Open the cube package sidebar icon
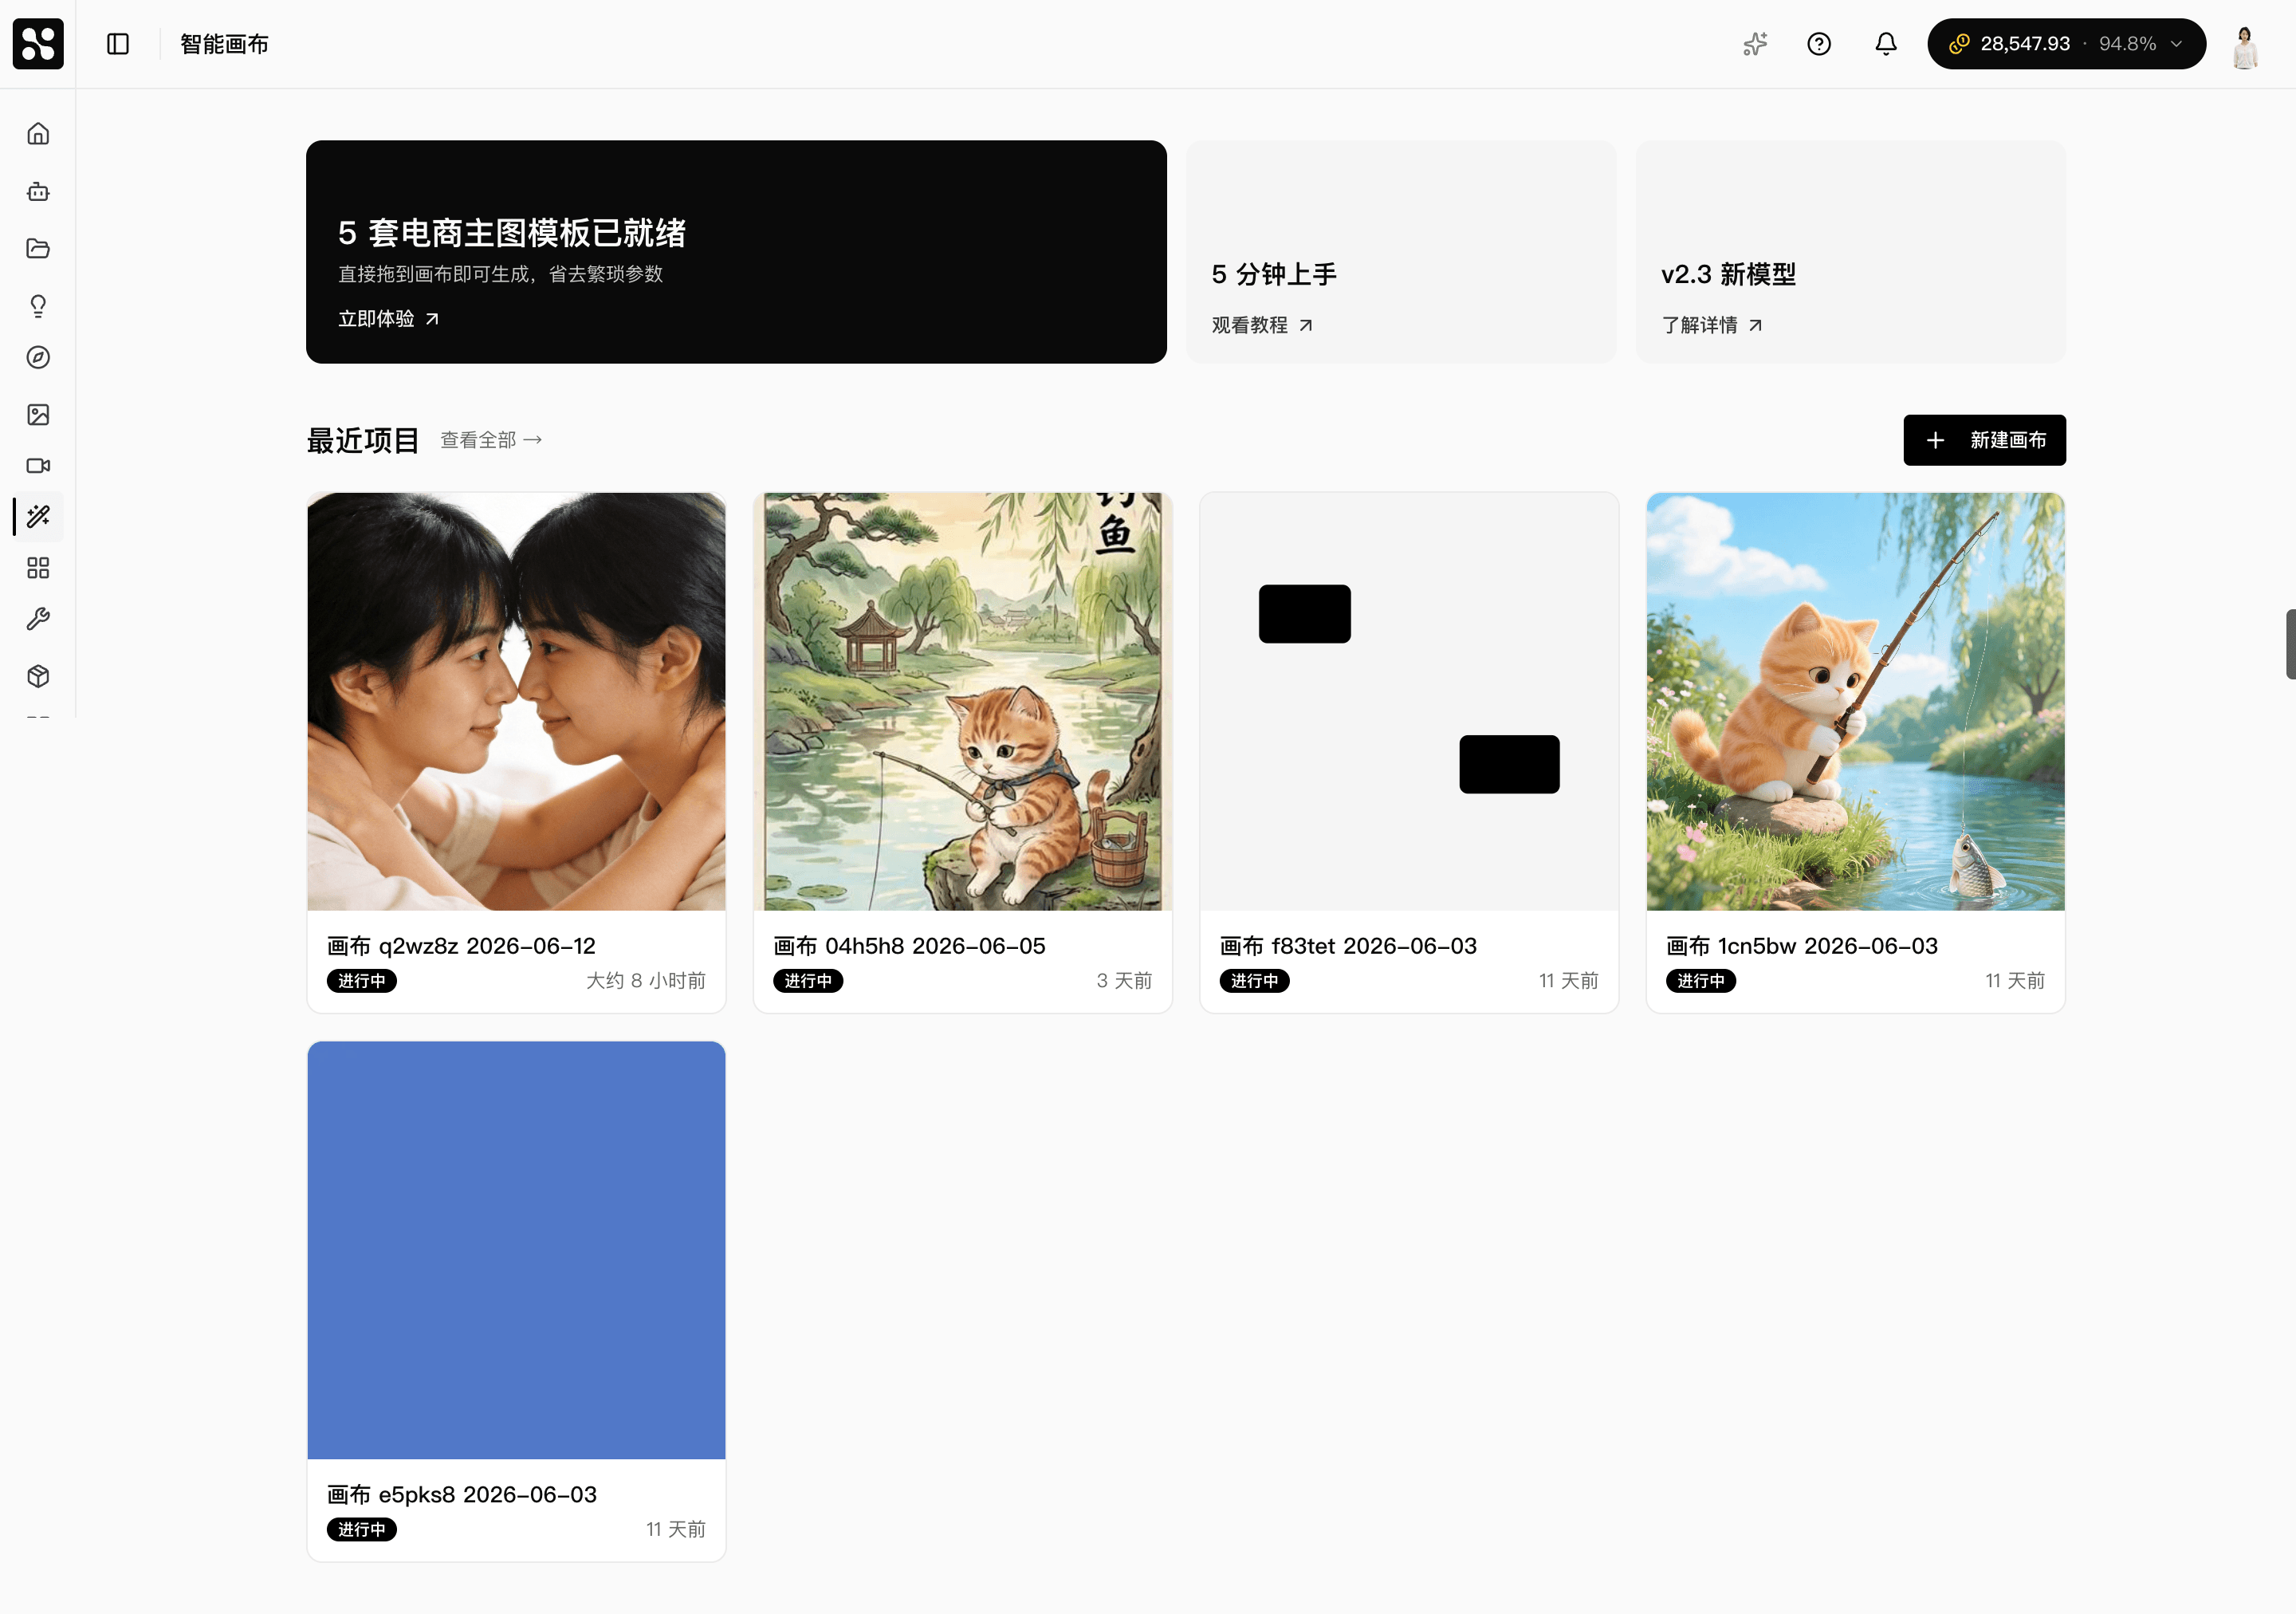 (38, 676)
